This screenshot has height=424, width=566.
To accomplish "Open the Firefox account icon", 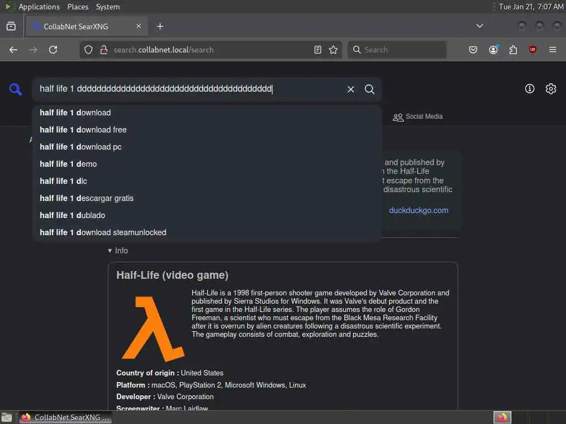I will tap(494, 50).
